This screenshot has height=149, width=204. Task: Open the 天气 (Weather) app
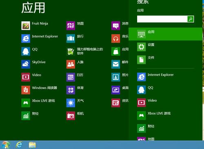click(x=75, y=103)
